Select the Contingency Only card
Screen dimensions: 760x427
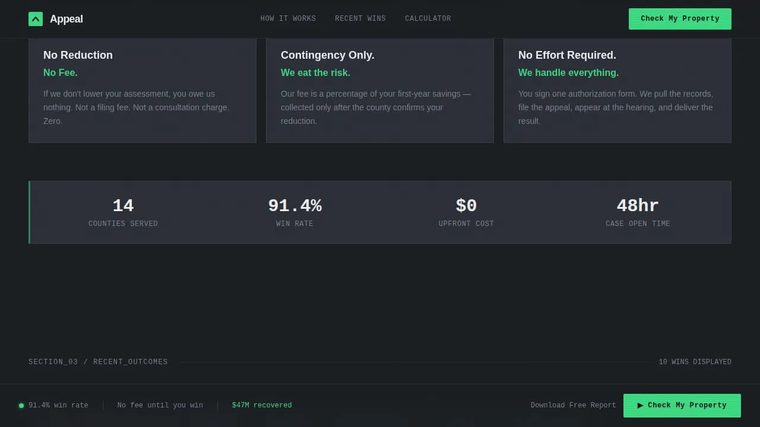coord(380,90)
